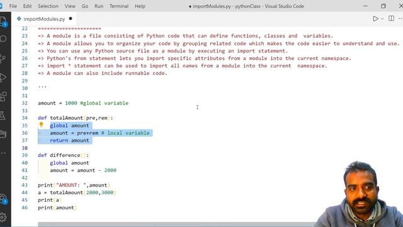
Task: Click 'def difference():' on line 39
Action: click(x=63, y=155)
